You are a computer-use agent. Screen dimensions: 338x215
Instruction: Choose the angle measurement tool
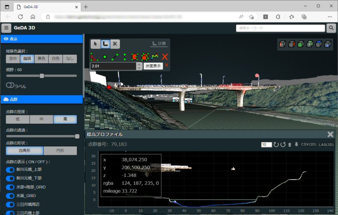click(94, 56)
